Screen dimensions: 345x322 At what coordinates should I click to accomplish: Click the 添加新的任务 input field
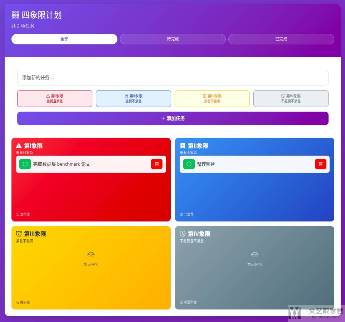(173, 78)
